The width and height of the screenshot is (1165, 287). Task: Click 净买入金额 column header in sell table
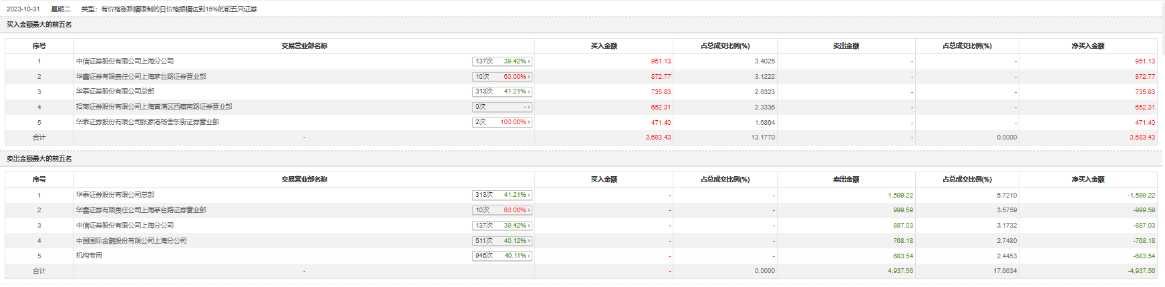point(1088,180)
